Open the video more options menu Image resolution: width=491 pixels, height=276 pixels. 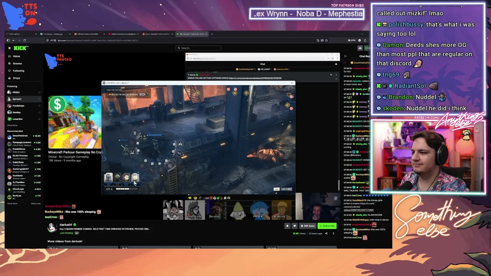[x=333, y=233]
